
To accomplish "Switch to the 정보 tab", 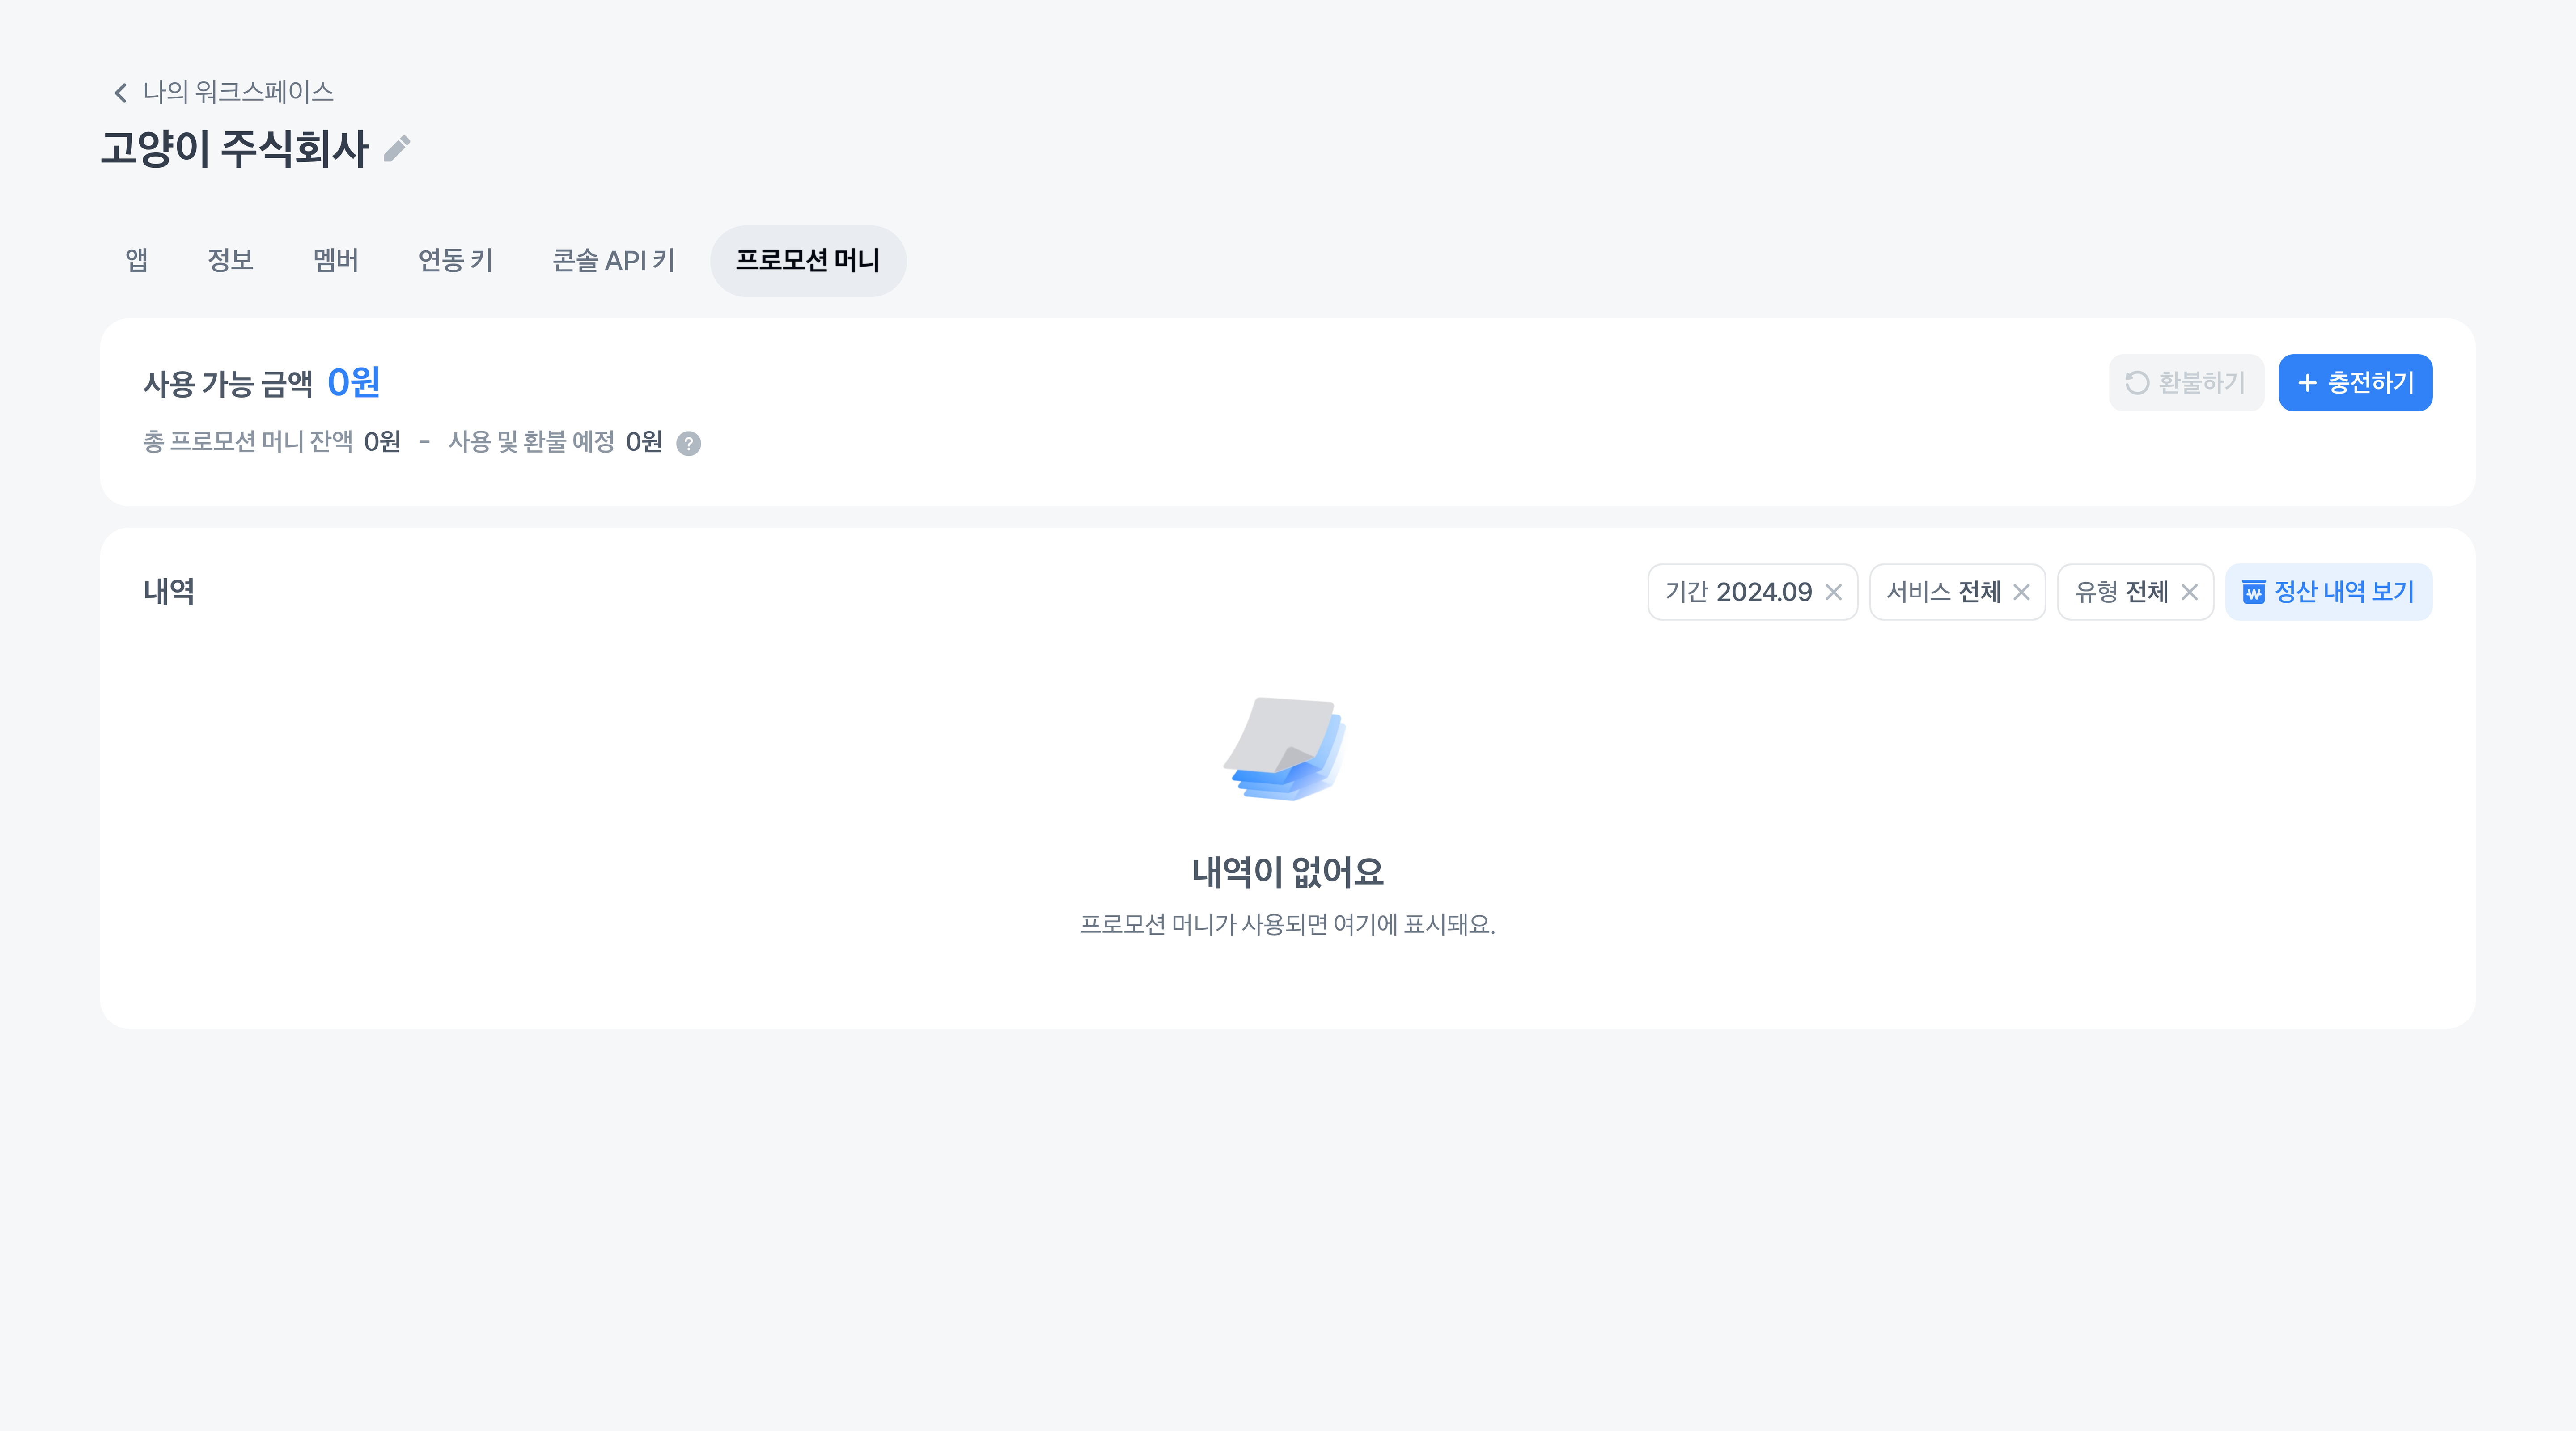I will (230, 260).
